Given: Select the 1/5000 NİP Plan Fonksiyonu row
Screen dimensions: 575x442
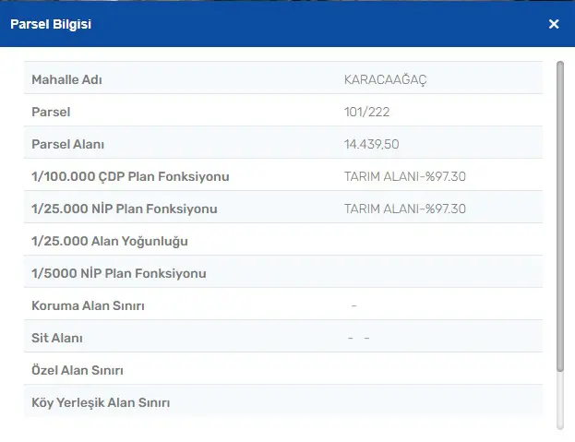Looking at the screenshot, I should pos(283,273).
